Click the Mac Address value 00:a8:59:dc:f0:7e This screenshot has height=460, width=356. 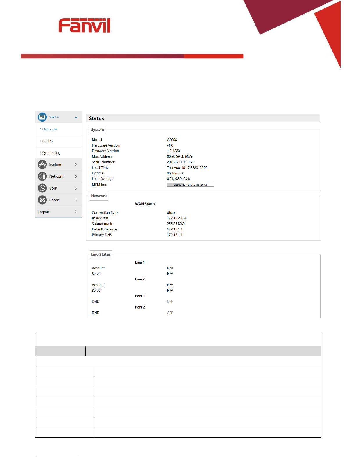(x=180, y=156)
